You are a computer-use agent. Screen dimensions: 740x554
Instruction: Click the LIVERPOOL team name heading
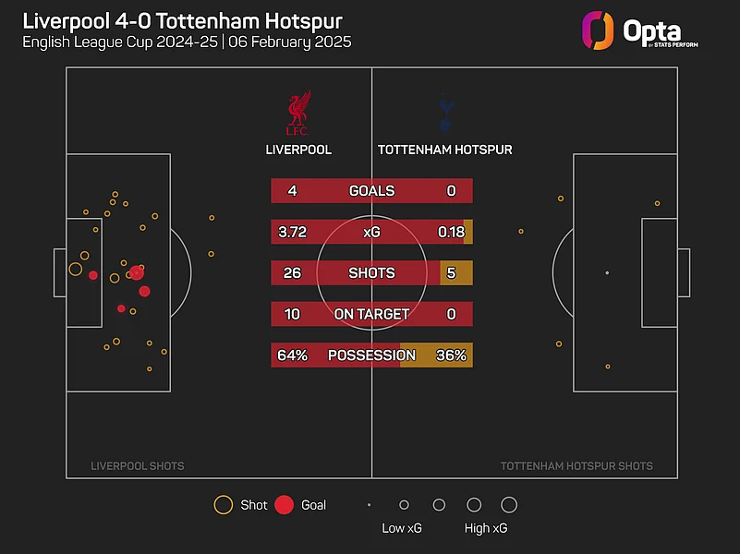tap(298, 150)
